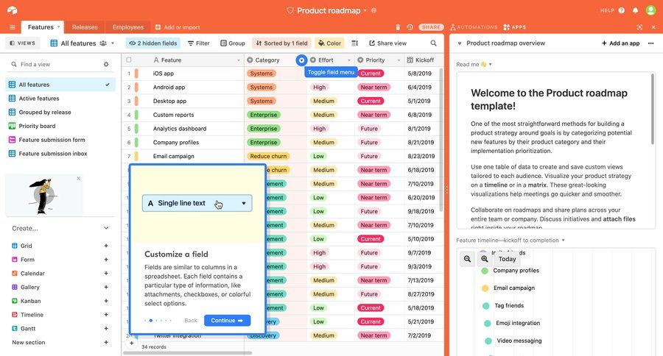Toggle the Views sidebar button
663x356 pixels.
point(22,43)
